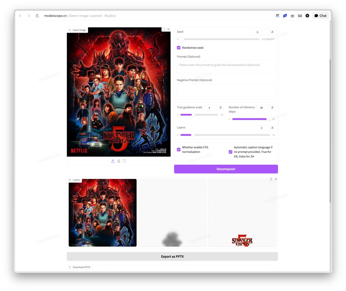Image resolution: width=346 pixels, height=291 pixels.
Task: Capture input image from webcam icon
Action: tap(119, 161)
